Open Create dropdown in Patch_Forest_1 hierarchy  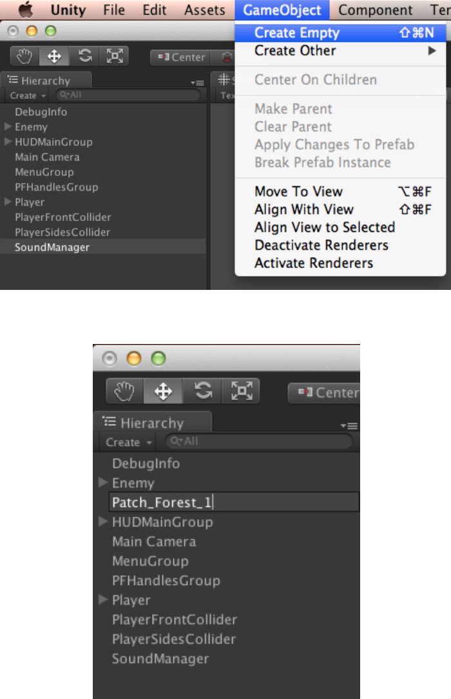click(x=129, y=442)
